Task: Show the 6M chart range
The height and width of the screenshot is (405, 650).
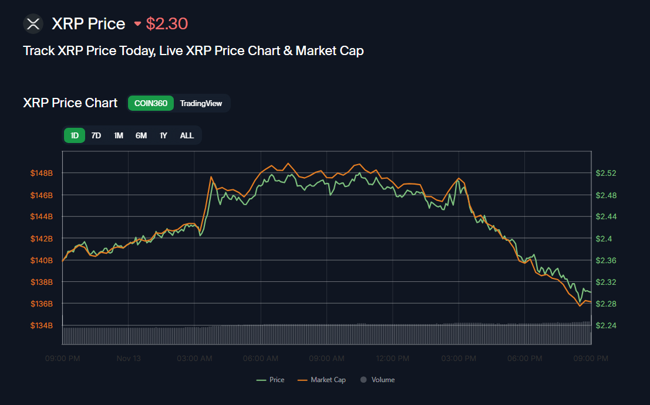Action: click(141, 135)
